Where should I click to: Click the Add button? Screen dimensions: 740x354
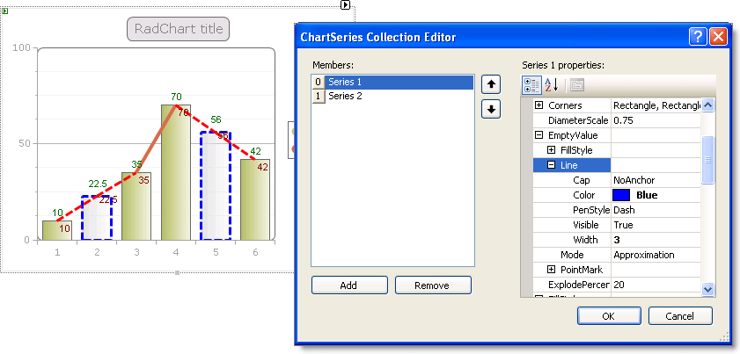(x=349, y=285)
